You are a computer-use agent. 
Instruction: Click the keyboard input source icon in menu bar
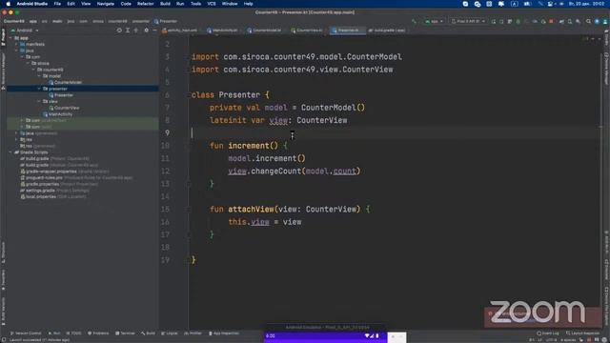point(515,4)
